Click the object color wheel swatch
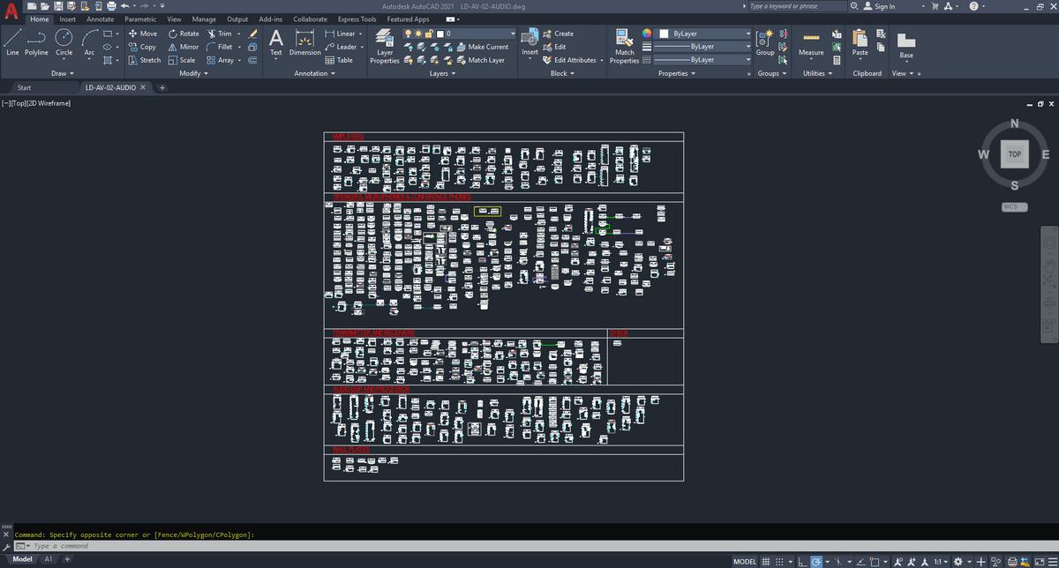1059x568 pixels. point(647,34)
